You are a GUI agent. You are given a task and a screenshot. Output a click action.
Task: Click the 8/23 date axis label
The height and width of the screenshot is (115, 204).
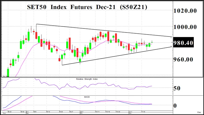[10, 112]
